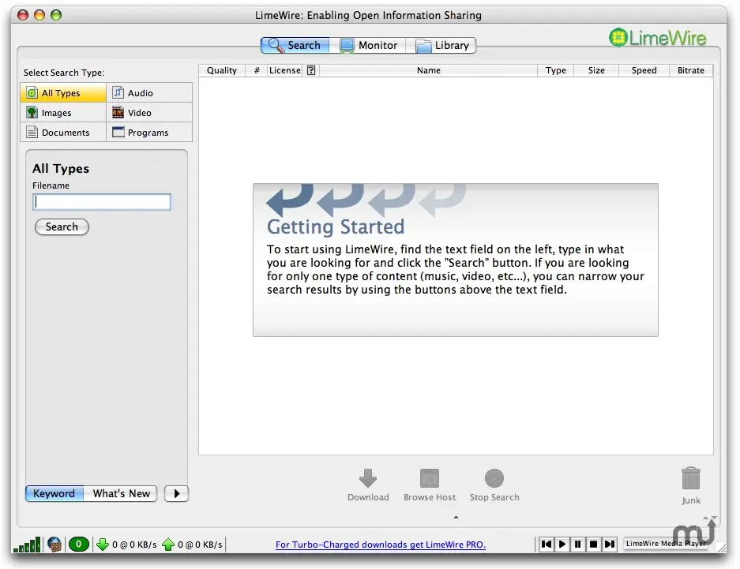Click the License help question mark icon
Viewport: 740px width, 569px height.
(311, 70)
